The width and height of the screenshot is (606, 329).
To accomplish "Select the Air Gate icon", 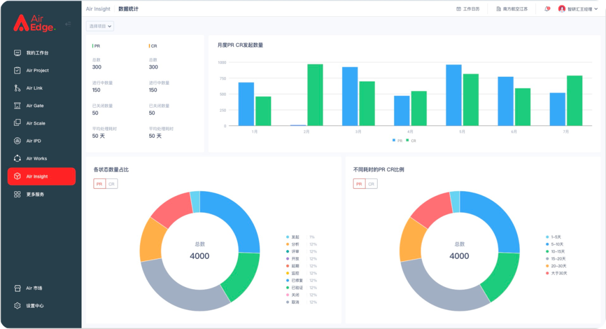I will tap(17, 105).
